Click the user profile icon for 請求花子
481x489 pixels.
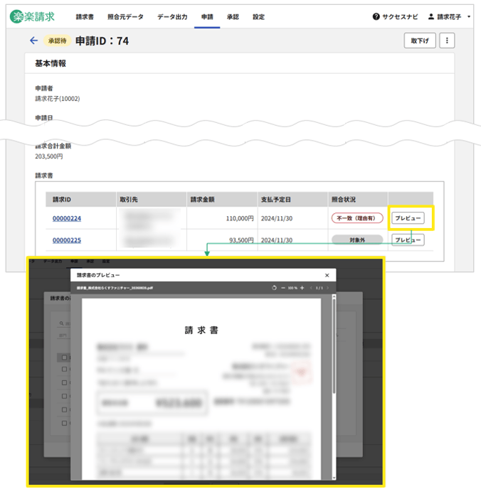point(431,16)
